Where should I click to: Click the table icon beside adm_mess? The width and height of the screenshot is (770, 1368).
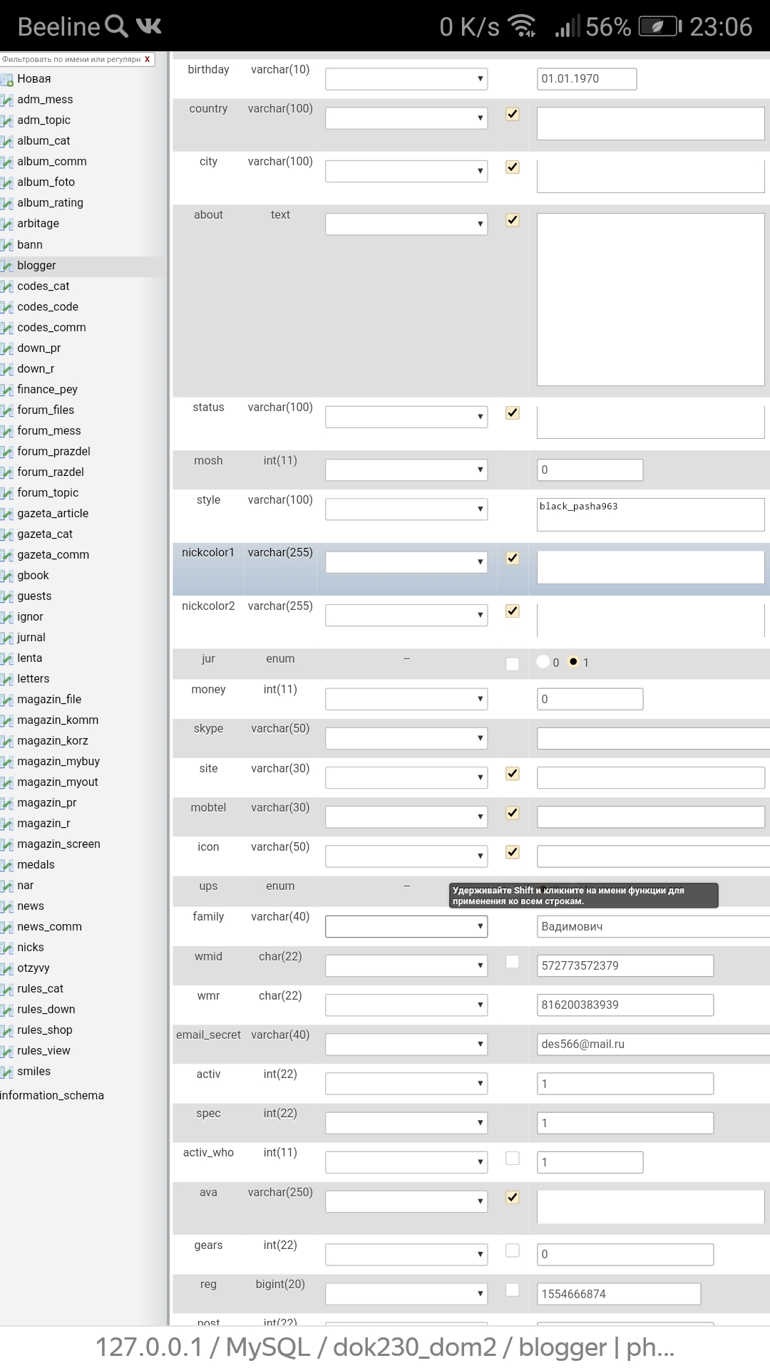click(7, 100)
